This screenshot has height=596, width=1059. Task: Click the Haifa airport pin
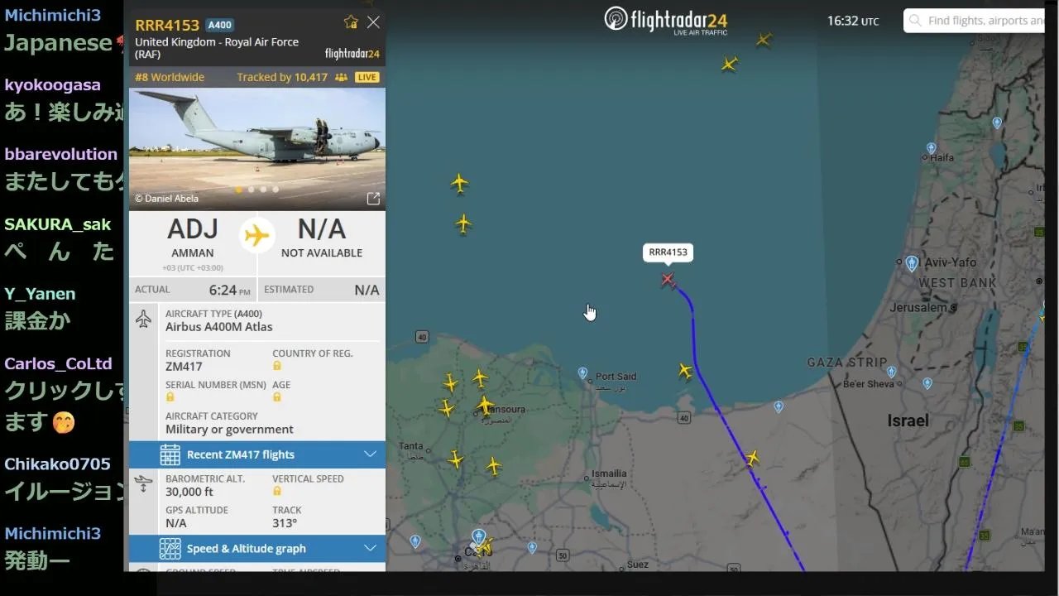(931, 149)
